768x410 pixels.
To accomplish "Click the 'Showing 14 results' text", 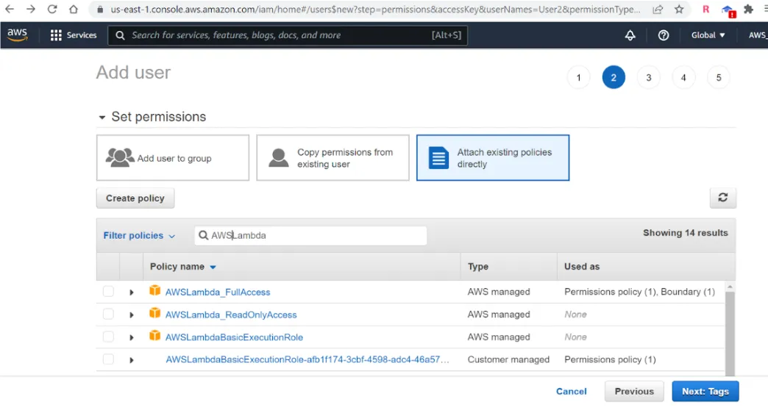I will tap(685, 233).
